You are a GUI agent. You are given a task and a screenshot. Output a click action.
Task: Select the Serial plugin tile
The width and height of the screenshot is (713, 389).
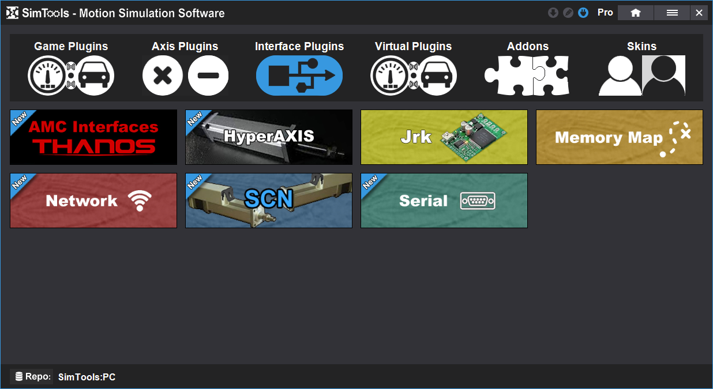click(444, 201)
